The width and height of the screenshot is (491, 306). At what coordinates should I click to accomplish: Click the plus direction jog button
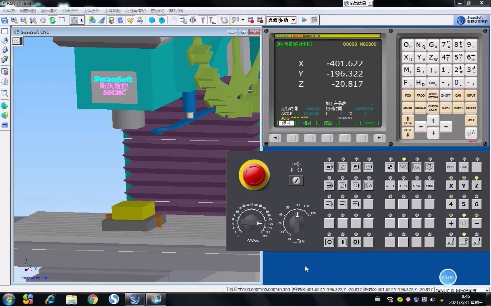coord(451,223)
